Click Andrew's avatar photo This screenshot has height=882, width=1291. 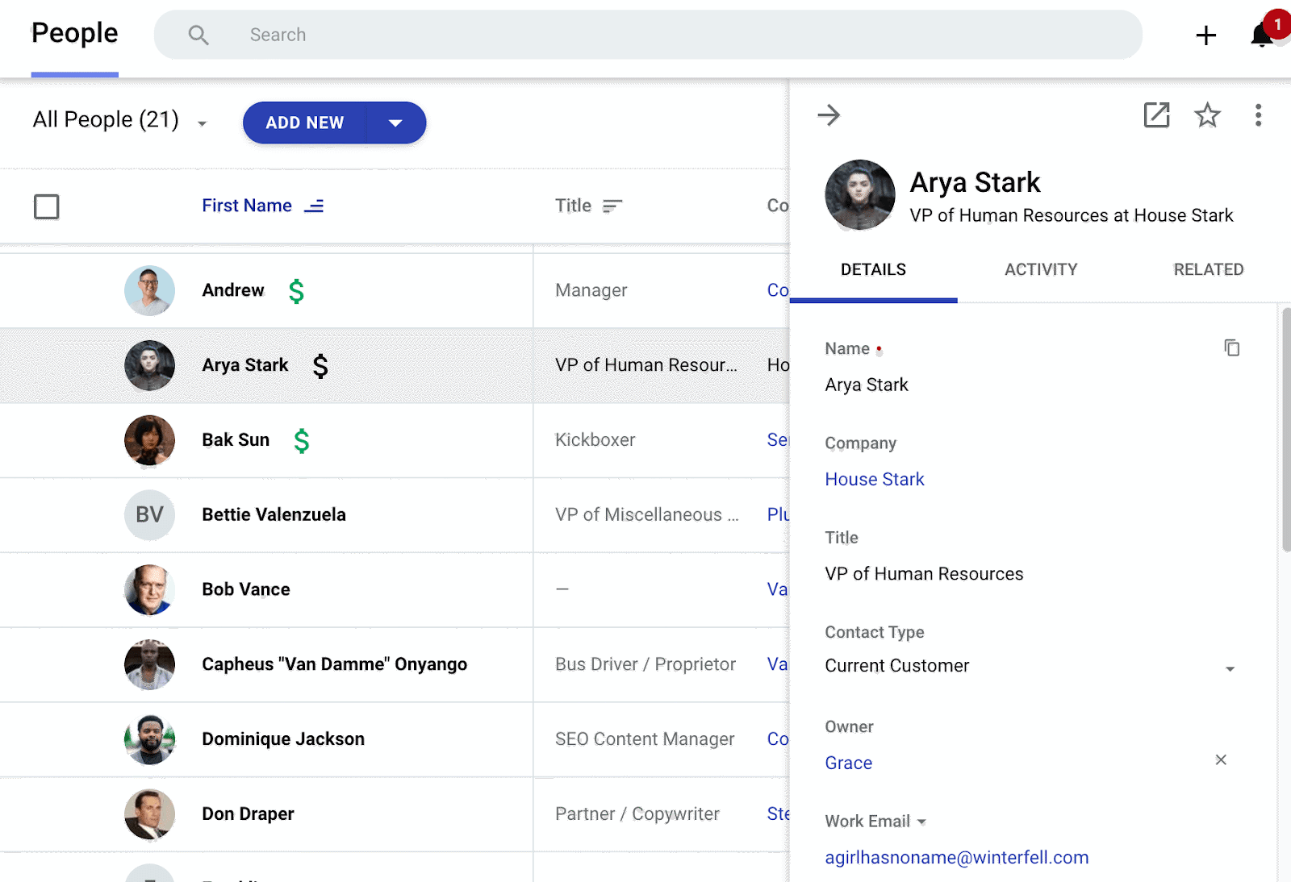149,290
